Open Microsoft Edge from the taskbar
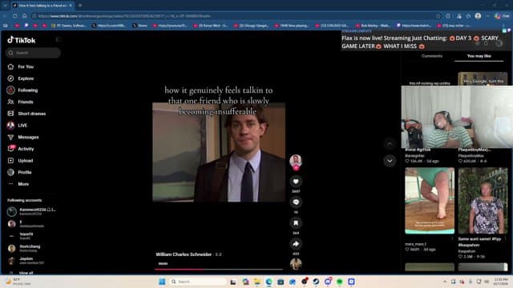 click(x=269, y=282)
